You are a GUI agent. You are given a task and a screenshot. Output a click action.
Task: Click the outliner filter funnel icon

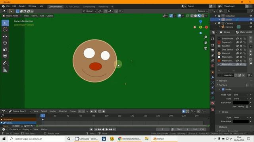pos(252,11)
